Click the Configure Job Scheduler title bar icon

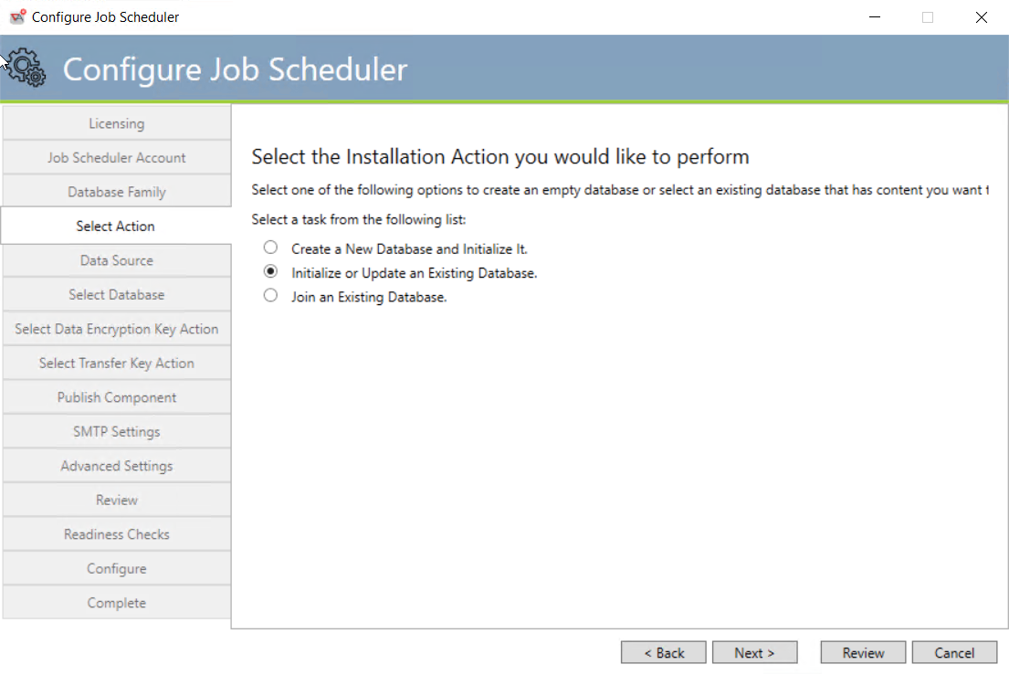[16, 16]
